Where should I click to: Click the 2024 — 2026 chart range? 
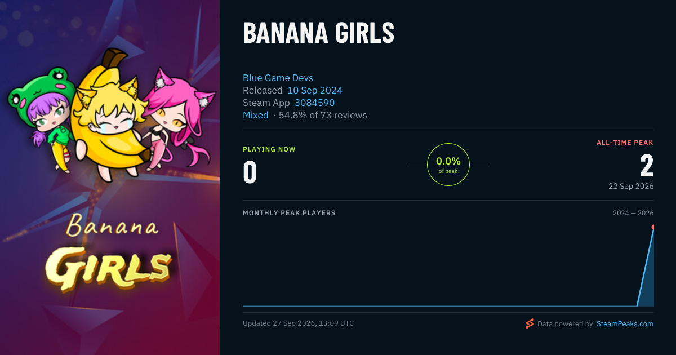[x=633, y=213]
